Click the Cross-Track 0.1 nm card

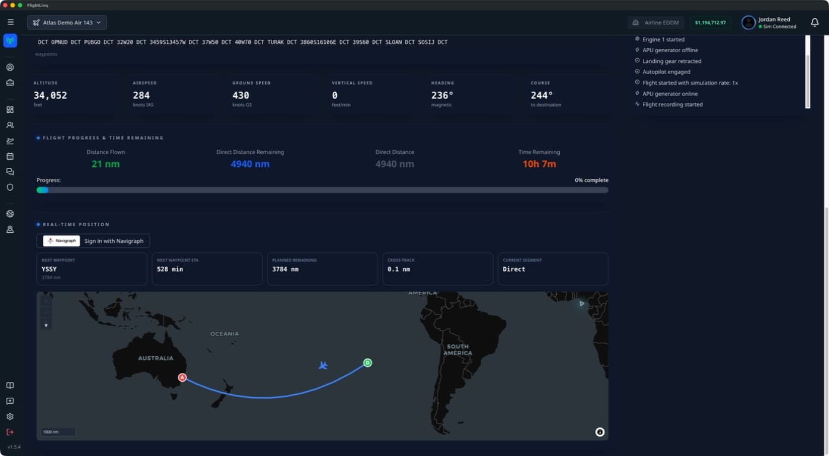[437, 269]
